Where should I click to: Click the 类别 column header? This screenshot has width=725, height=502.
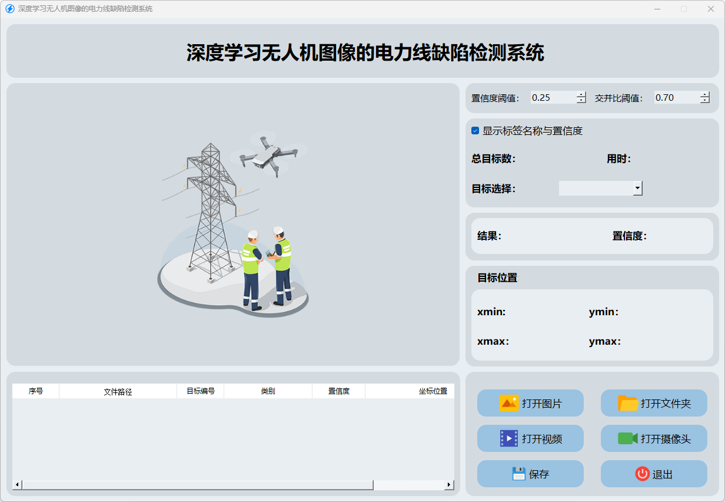[268, 391]
